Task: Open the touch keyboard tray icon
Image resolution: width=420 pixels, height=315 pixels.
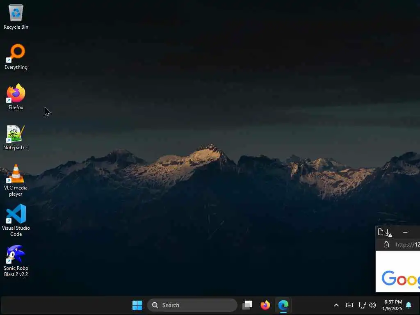Action: 349,305
